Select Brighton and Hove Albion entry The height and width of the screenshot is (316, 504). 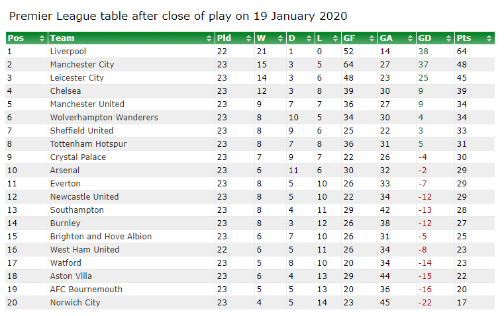coord(101,237)
